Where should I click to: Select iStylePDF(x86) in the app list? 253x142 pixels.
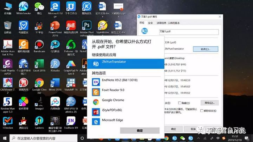pos(125,112)
